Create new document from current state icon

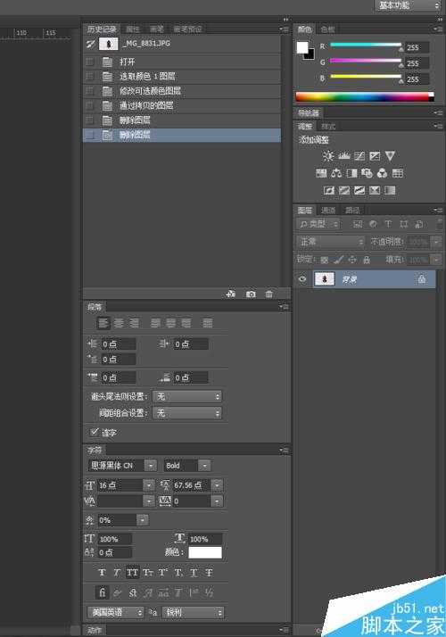(231, 294)
